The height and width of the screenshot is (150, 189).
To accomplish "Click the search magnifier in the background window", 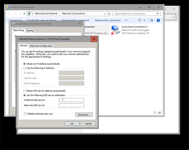I will (174, 17).
